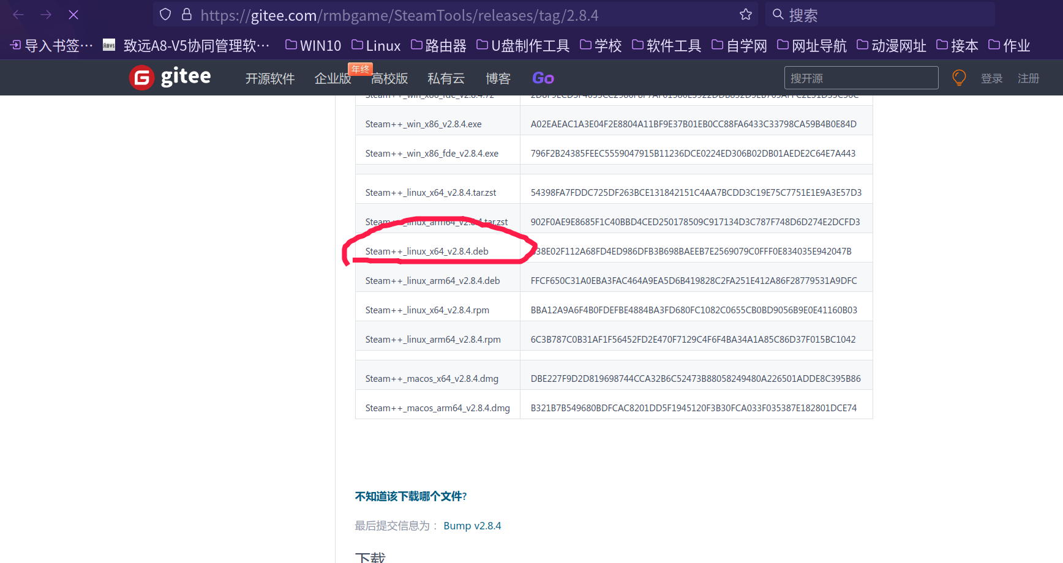Select the 开源软件 menu item
The height and width of the screenshot is (563, 1063).
[x=269, y=78]
